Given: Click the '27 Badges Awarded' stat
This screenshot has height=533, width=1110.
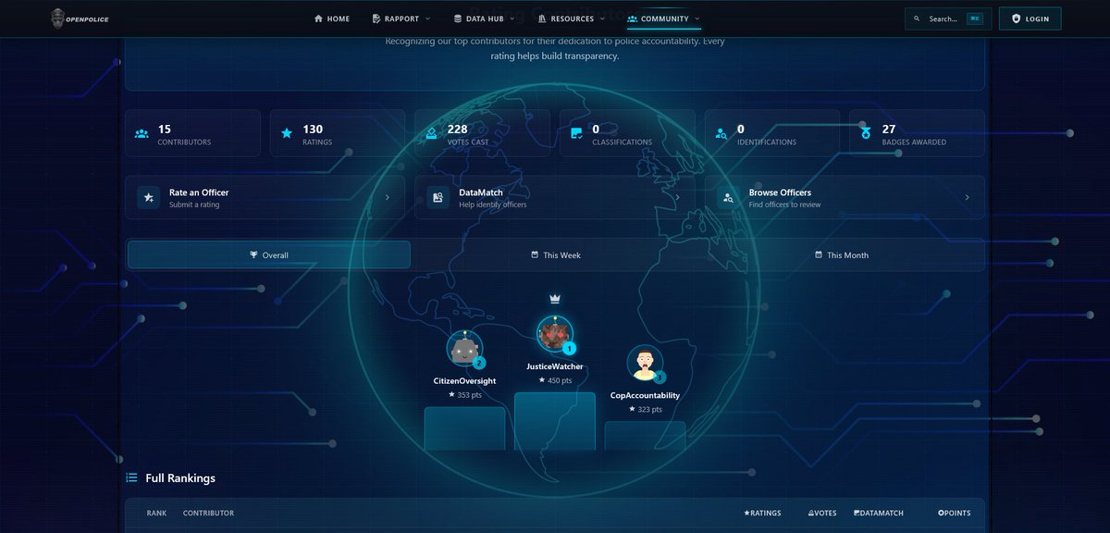Looking at the screenshot, I should pyautogui.click(x=917, y=133).
